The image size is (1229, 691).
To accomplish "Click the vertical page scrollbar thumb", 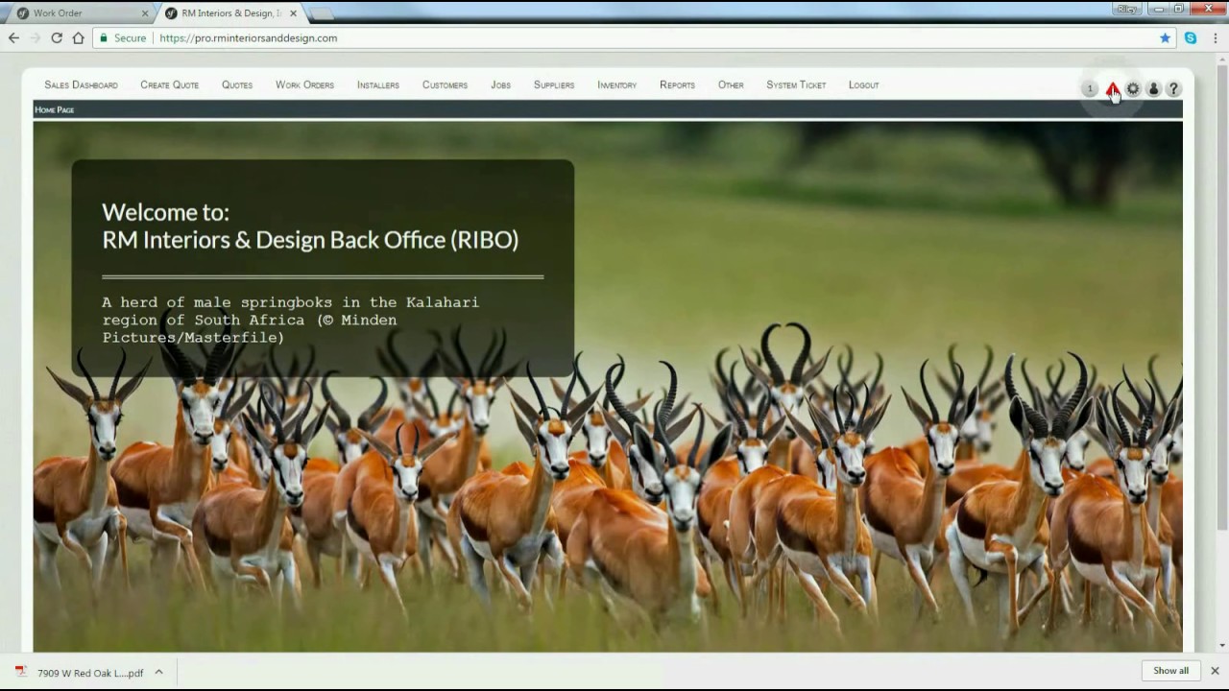I will (1222, 298).
